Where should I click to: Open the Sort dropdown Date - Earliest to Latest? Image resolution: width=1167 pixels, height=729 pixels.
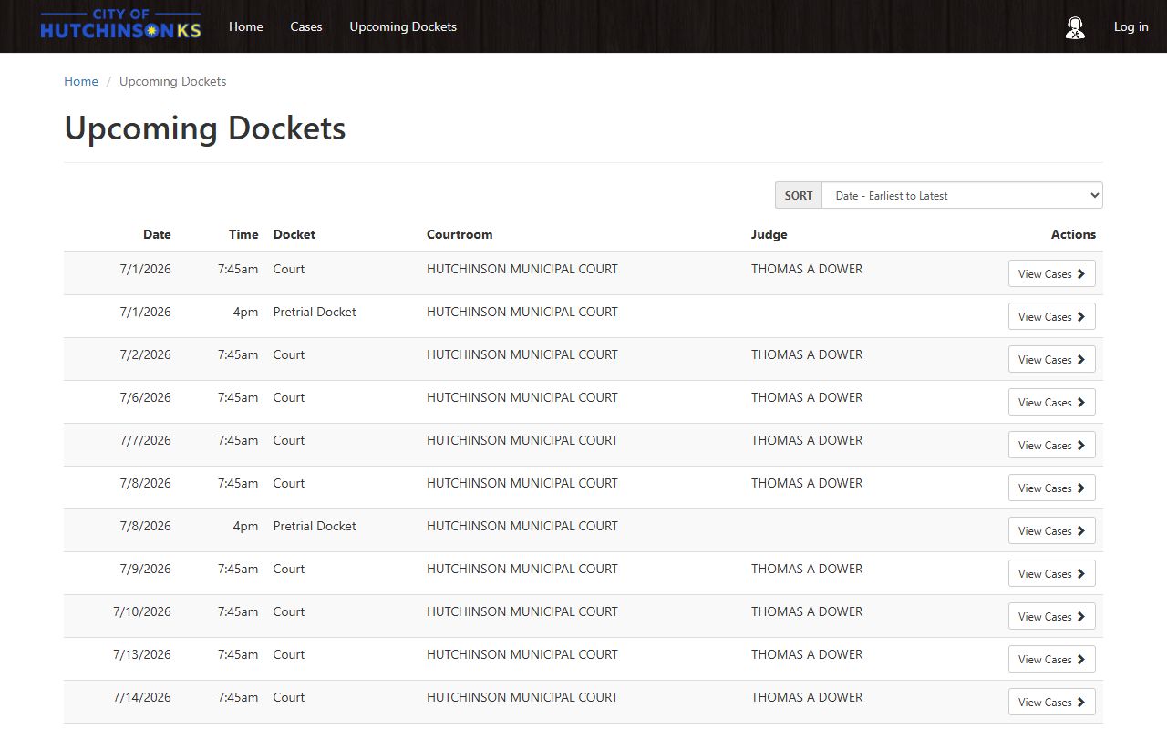[x=962, y=195]
